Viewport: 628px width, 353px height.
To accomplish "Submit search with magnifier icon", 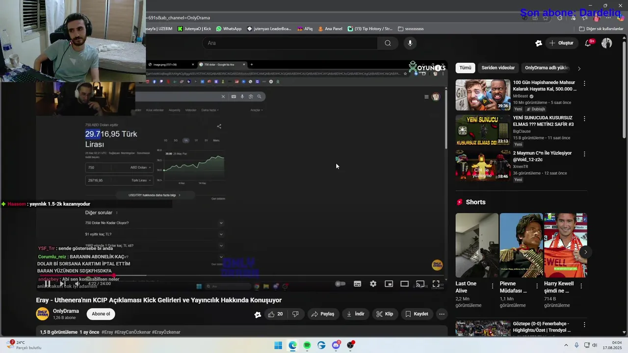I will click(x=388, y=43).
